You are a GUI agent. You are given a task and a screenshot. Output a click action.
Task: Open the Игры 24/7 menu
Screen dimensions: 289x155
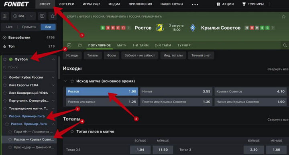point(92,4)
